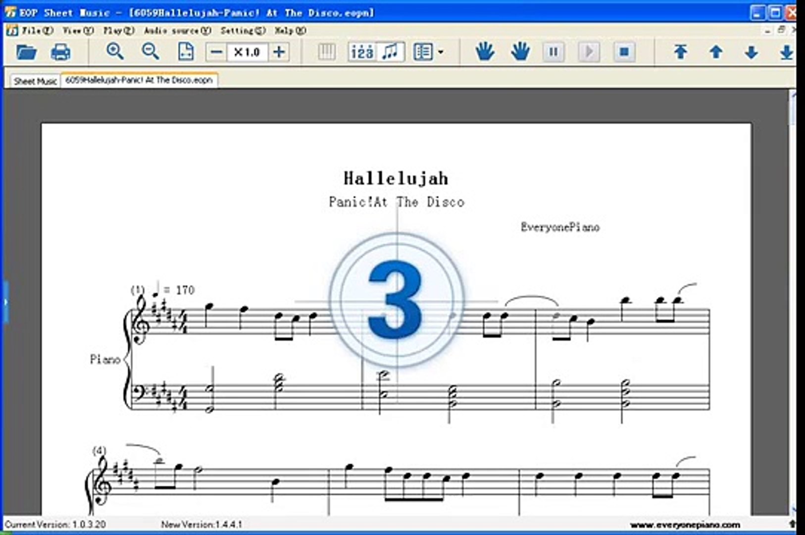Visit www.everyonepiano.com link in status bar
Screen dimensions: 805x535
pos(685,525)
